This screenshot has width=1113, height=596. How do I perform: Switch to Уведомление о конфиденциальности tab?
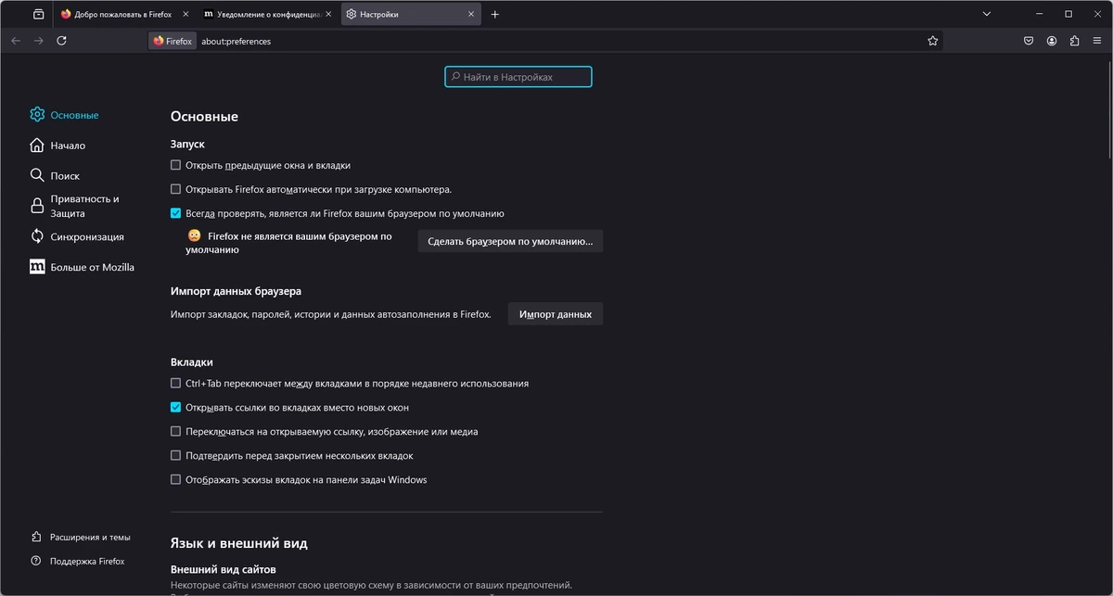pyautogui.click(x=268, y=14)
